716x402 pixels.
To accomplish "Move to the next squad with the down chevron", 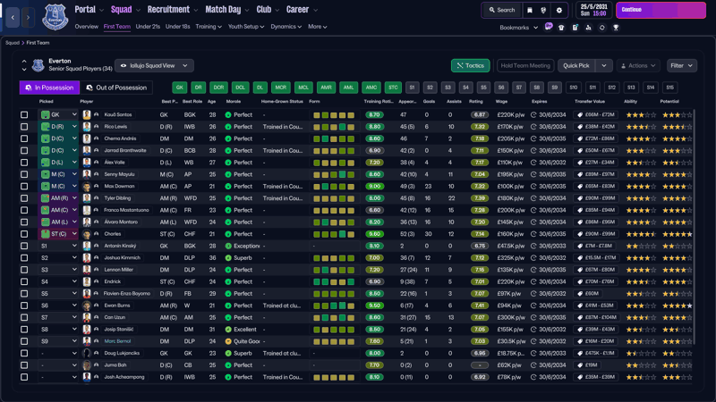I will 24,70.
